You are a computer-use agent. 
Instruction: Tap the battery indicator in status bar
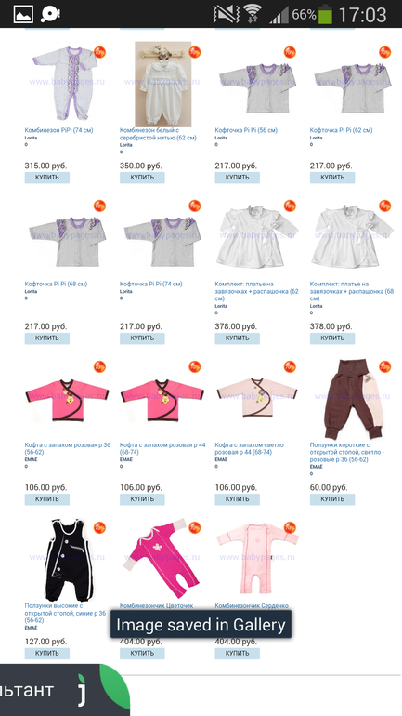326,14
